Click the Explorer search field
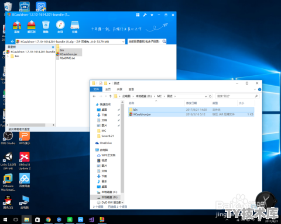The width and height of the screenshot is (281, 224). [x=237, y=96]
